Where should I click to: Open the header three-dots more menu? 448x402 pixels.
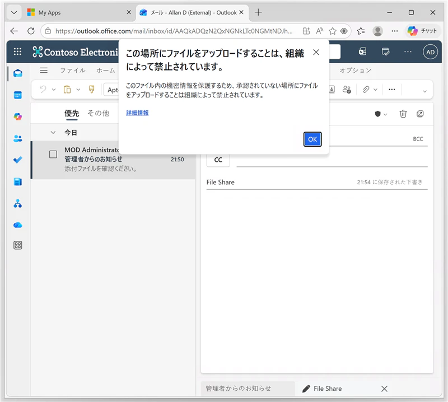tap(408, 52)
